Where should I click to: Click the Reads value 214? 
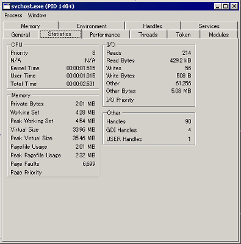(x=187, y=53)
